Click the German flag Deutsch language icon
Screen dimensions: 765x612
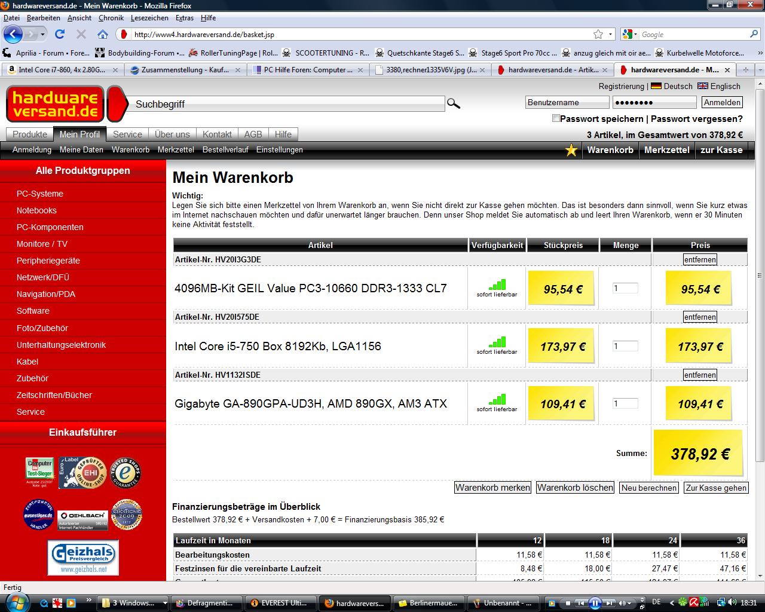(x=656, y=86)
